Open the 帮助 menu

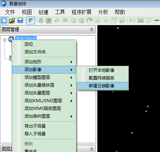pos(120,12)
